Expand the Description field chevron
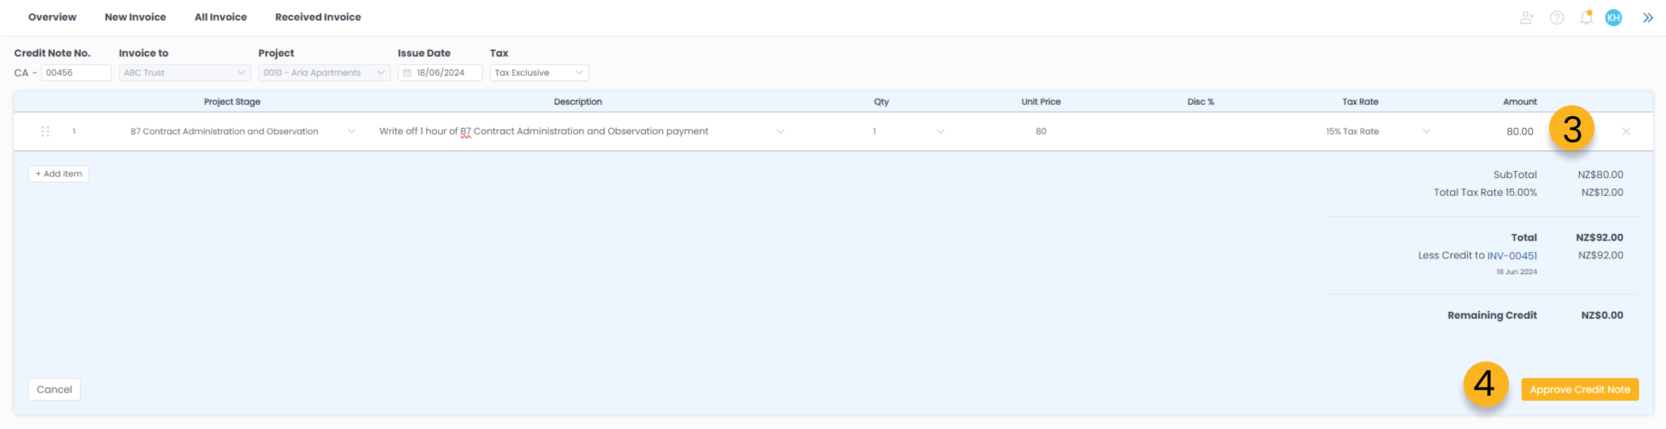Screen dimensions: 1666x429 [780, 131]
